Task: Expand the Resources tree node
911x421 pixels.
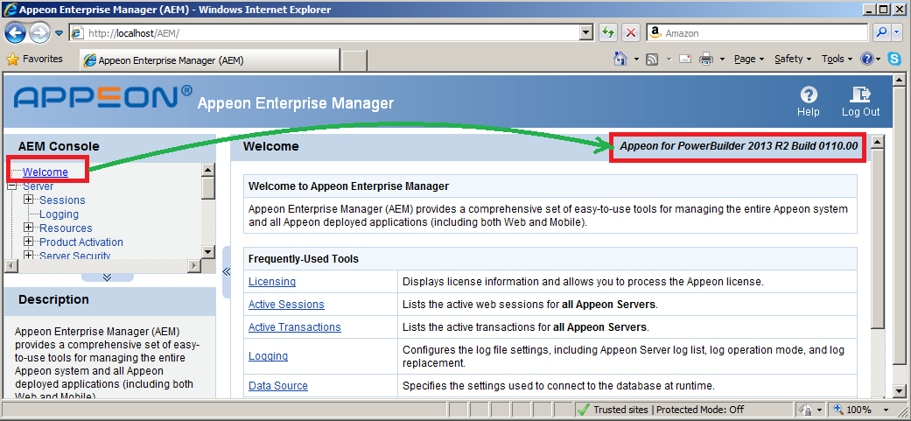Action: (29, 228)
